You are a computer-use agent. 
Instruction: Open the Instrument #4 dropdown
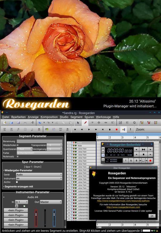[x=39, y=179]
